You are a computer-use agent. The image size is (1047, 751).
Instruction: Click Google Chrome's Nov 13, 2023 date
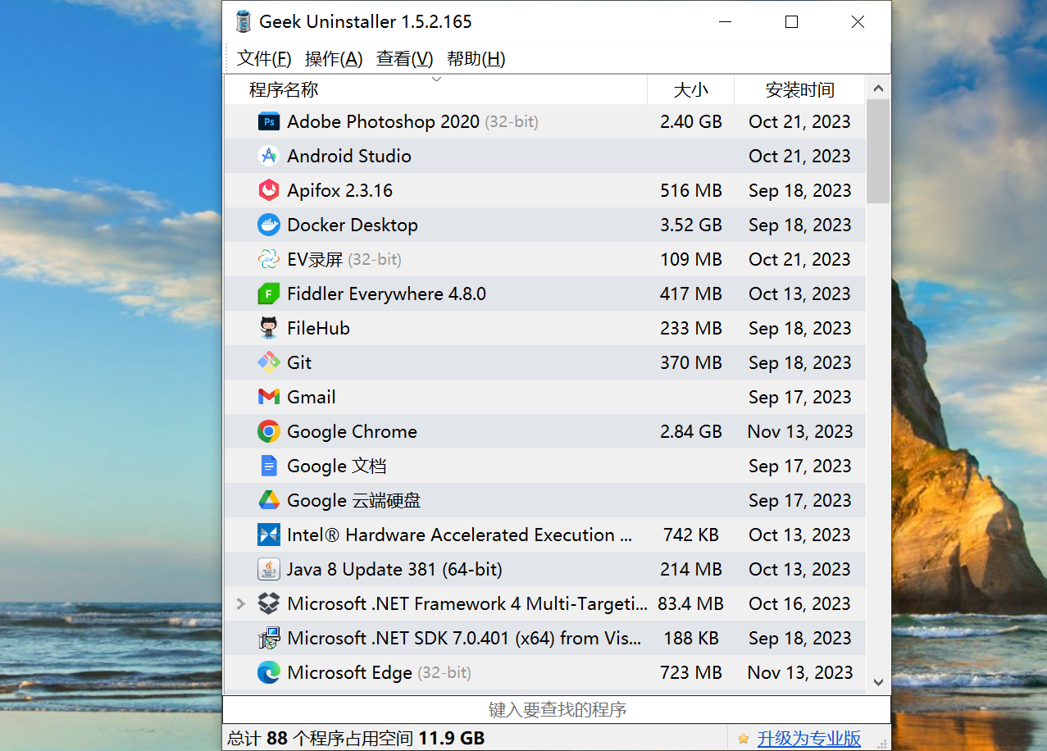coord(799,431)
